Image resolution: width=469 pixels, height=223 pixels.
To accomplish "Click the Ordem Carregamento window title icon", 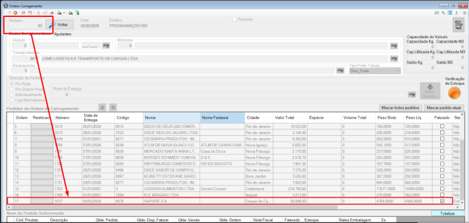I will pyautogui.click(x=5, y=6).
